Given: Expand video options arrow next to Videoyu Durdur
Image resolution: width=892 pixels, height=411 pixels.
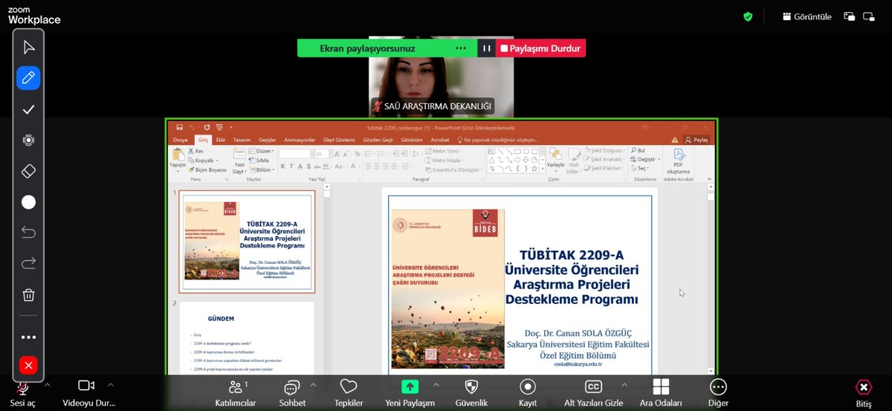Looking at the screenshot, I should (x=111, y=385).
